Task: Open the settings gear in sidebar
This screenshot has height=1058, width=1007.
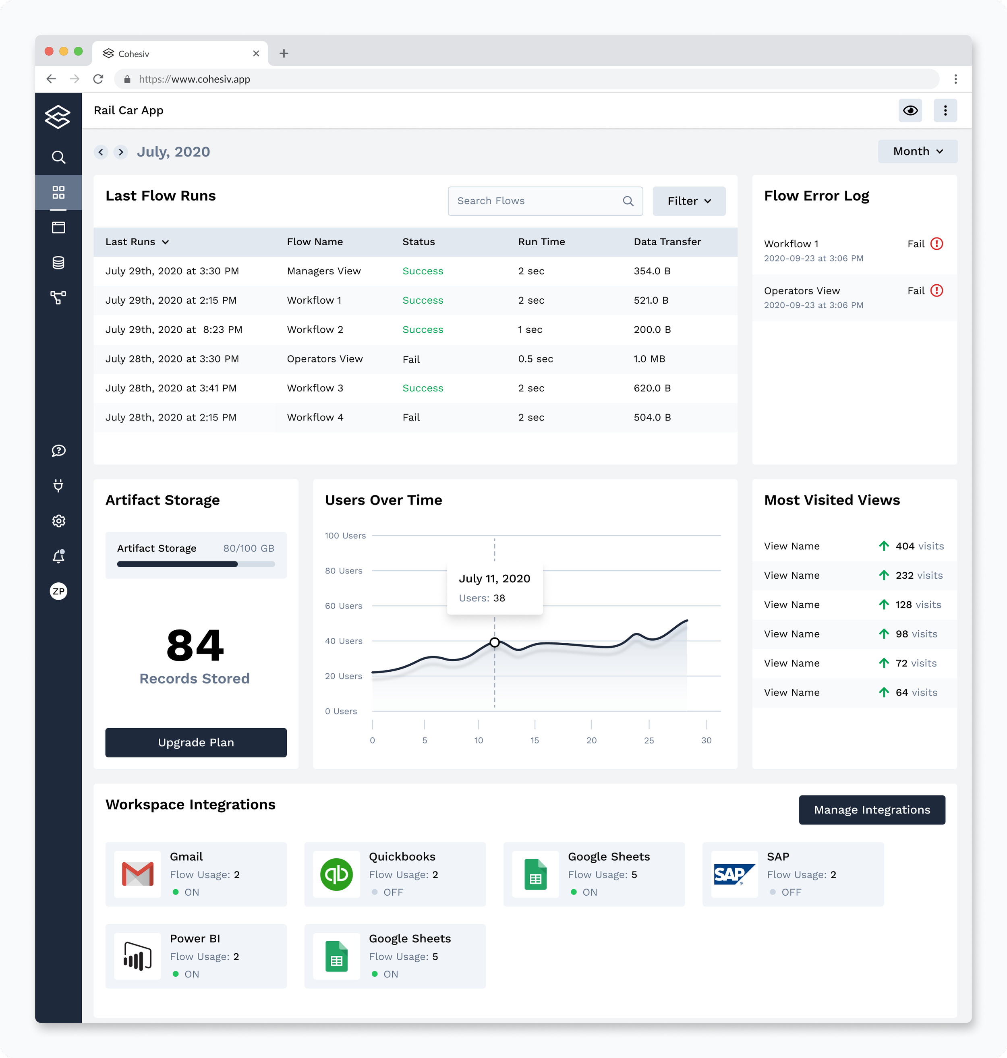Action: 58,521
